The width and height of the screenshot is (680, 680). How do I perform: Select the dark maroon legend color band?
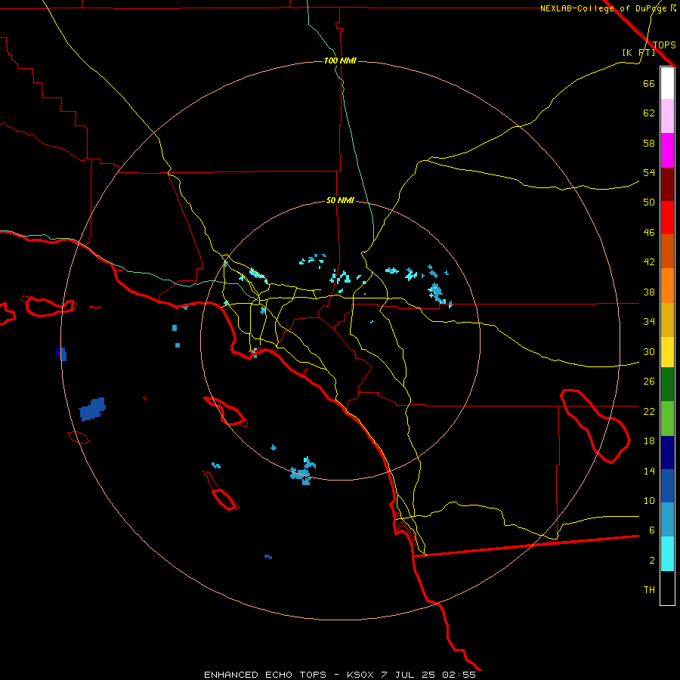pyautogui.click(x=667, y=184)
